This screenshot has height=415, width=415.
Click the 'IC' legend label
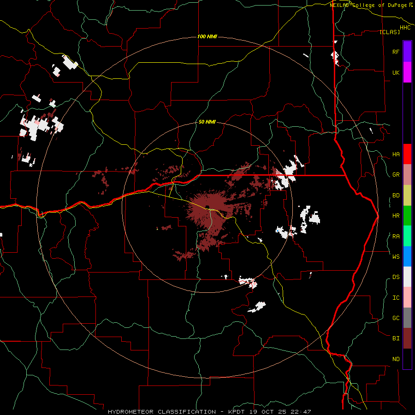click(396, 298)
